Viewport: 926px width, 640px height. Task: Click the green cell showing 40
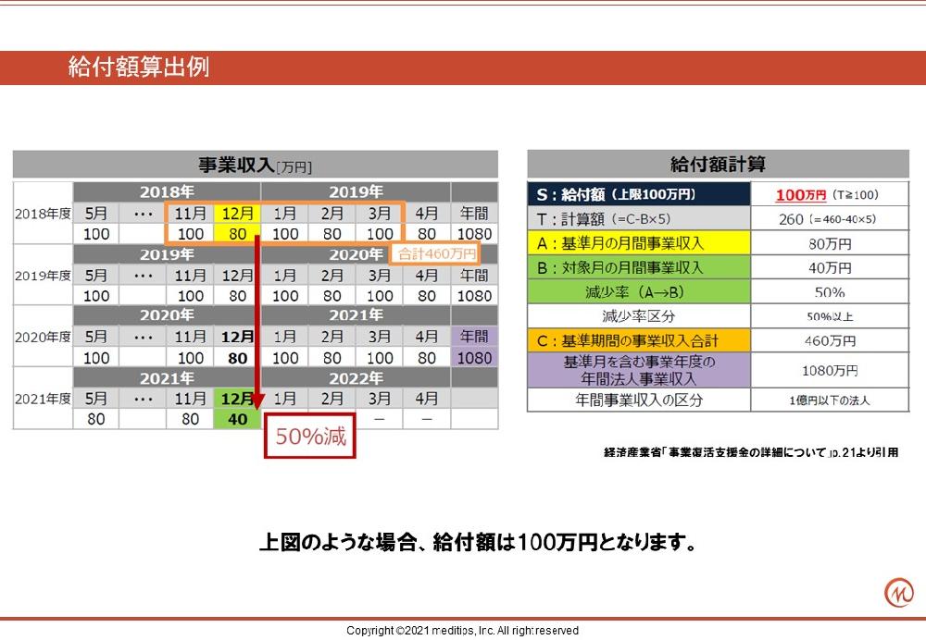pyautogui.click(x=237, y=419)
